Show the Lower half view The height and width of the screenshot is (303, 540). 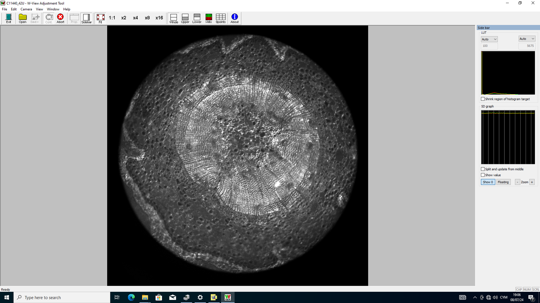[x=197, y=18]
